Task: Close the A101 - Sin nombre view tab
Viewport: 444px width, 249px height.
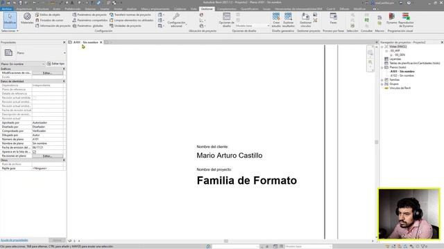Action: 101,42
